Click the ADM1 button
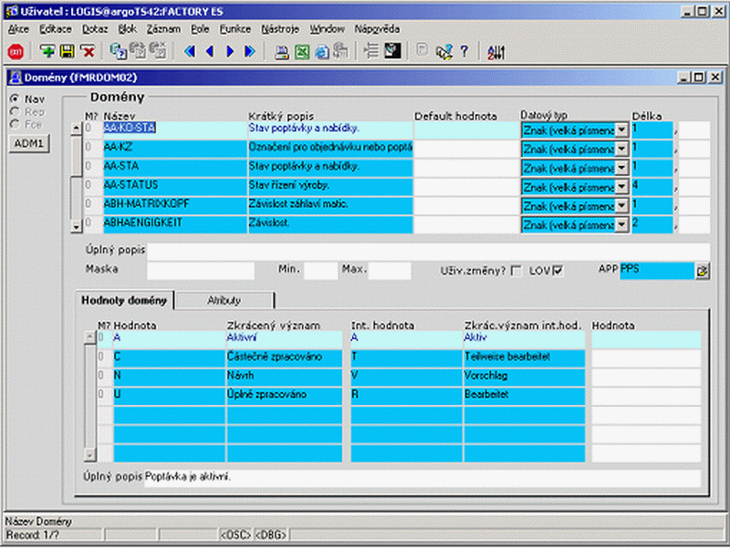Screen dimensions: 730x548 29,143
